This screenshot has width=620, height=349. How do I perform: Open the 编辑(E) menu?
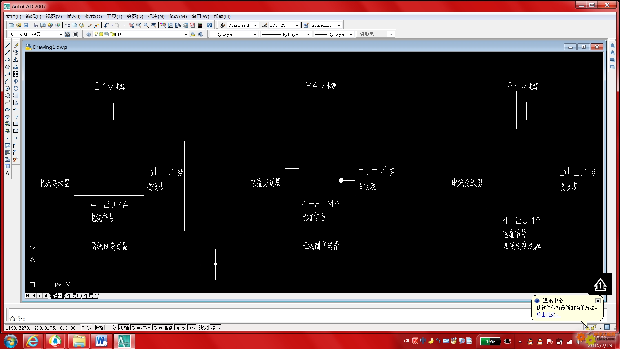pos(34,16)
